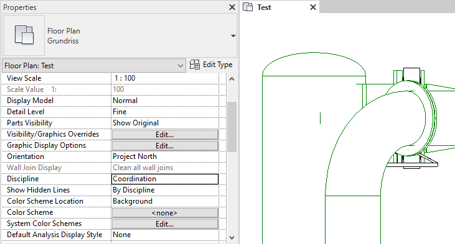The height and width of the screenshot is (244, 455).
Task: Click the Test tab floor plan icon
Action: point(248,7)
